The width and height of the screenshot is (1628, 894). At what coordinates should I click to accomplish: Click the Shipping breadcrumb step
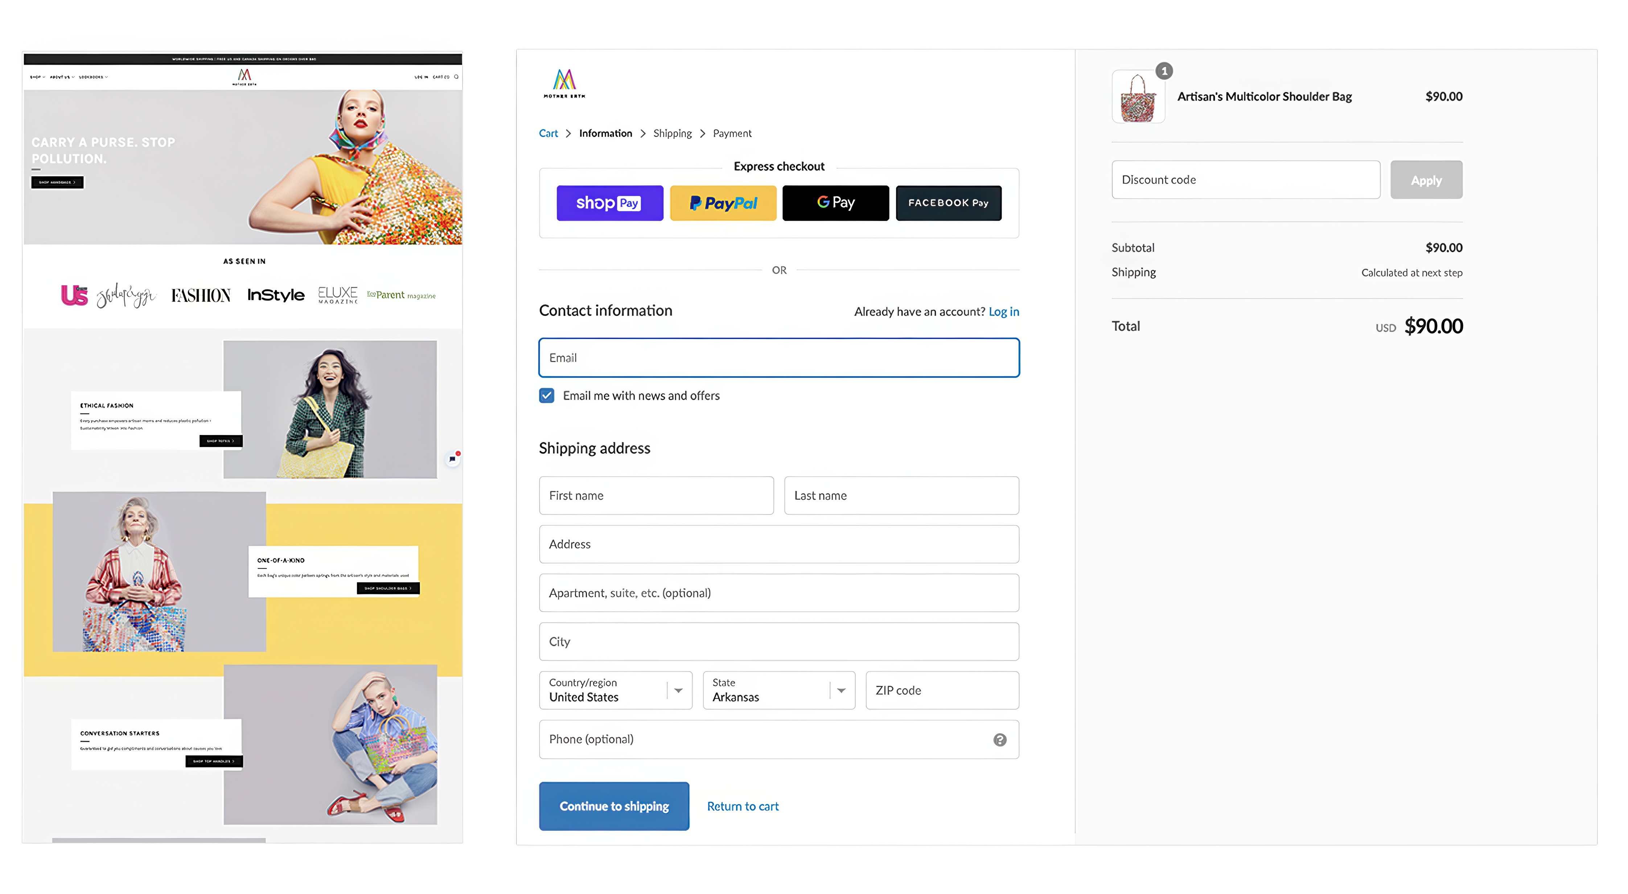pyautogui.click(x=672, y=134)
